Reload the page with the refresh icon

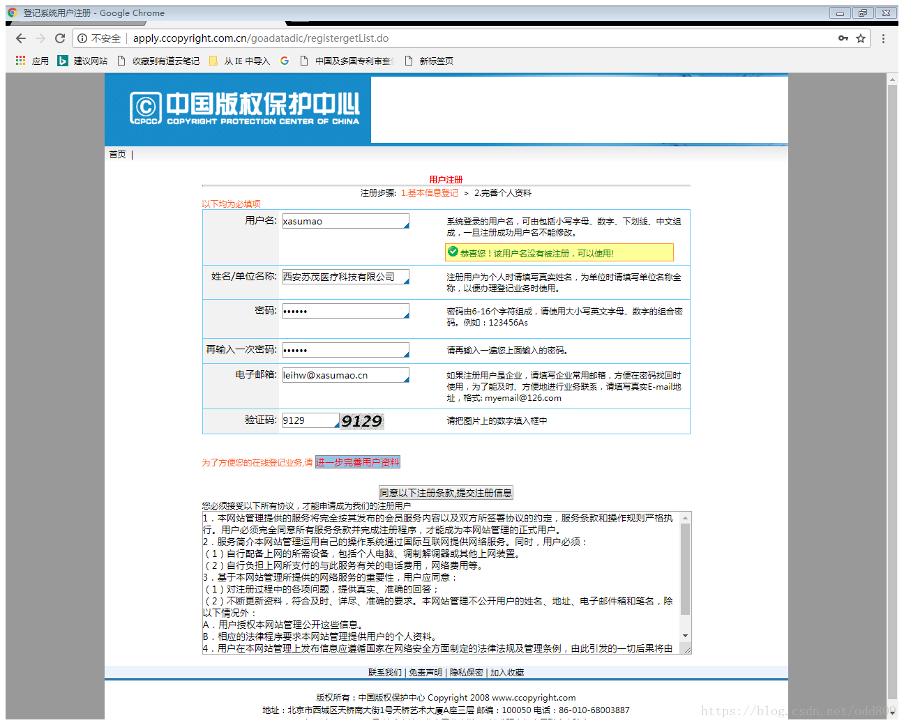[x=60, y=38]
